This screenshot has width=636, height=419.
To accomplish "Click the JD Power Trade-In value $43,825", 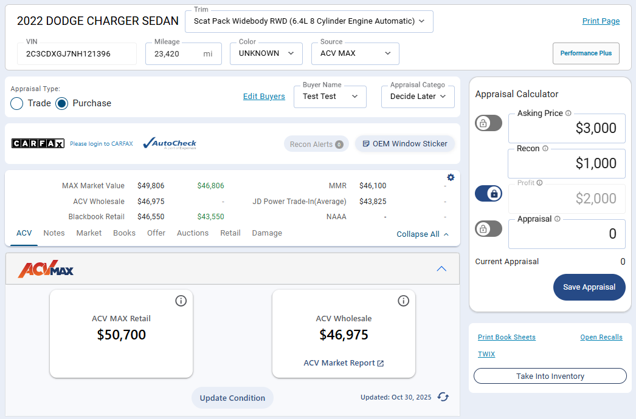I will click(373, 202).
